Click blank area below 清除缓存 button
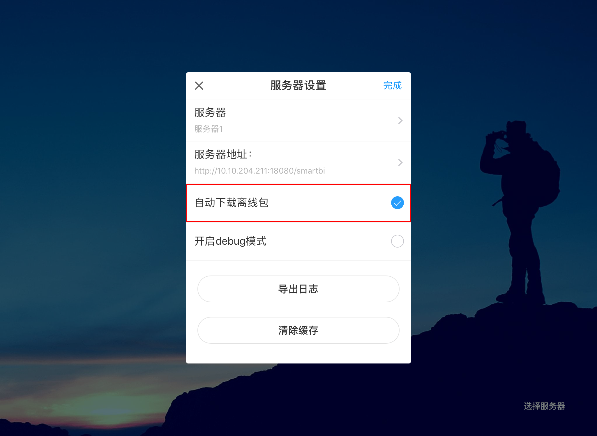 298,354
